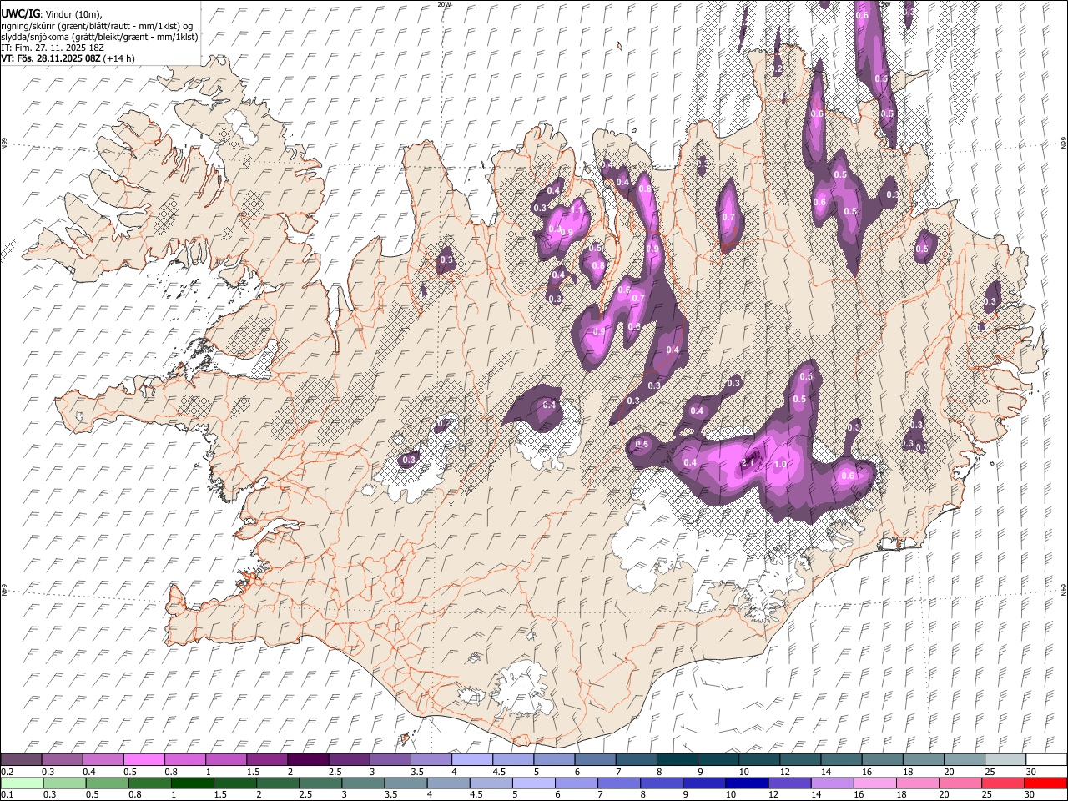Select palest green swatch between 0.1 and 0.3
This screenshot has width=1068, height=801.
pos(22,783)
